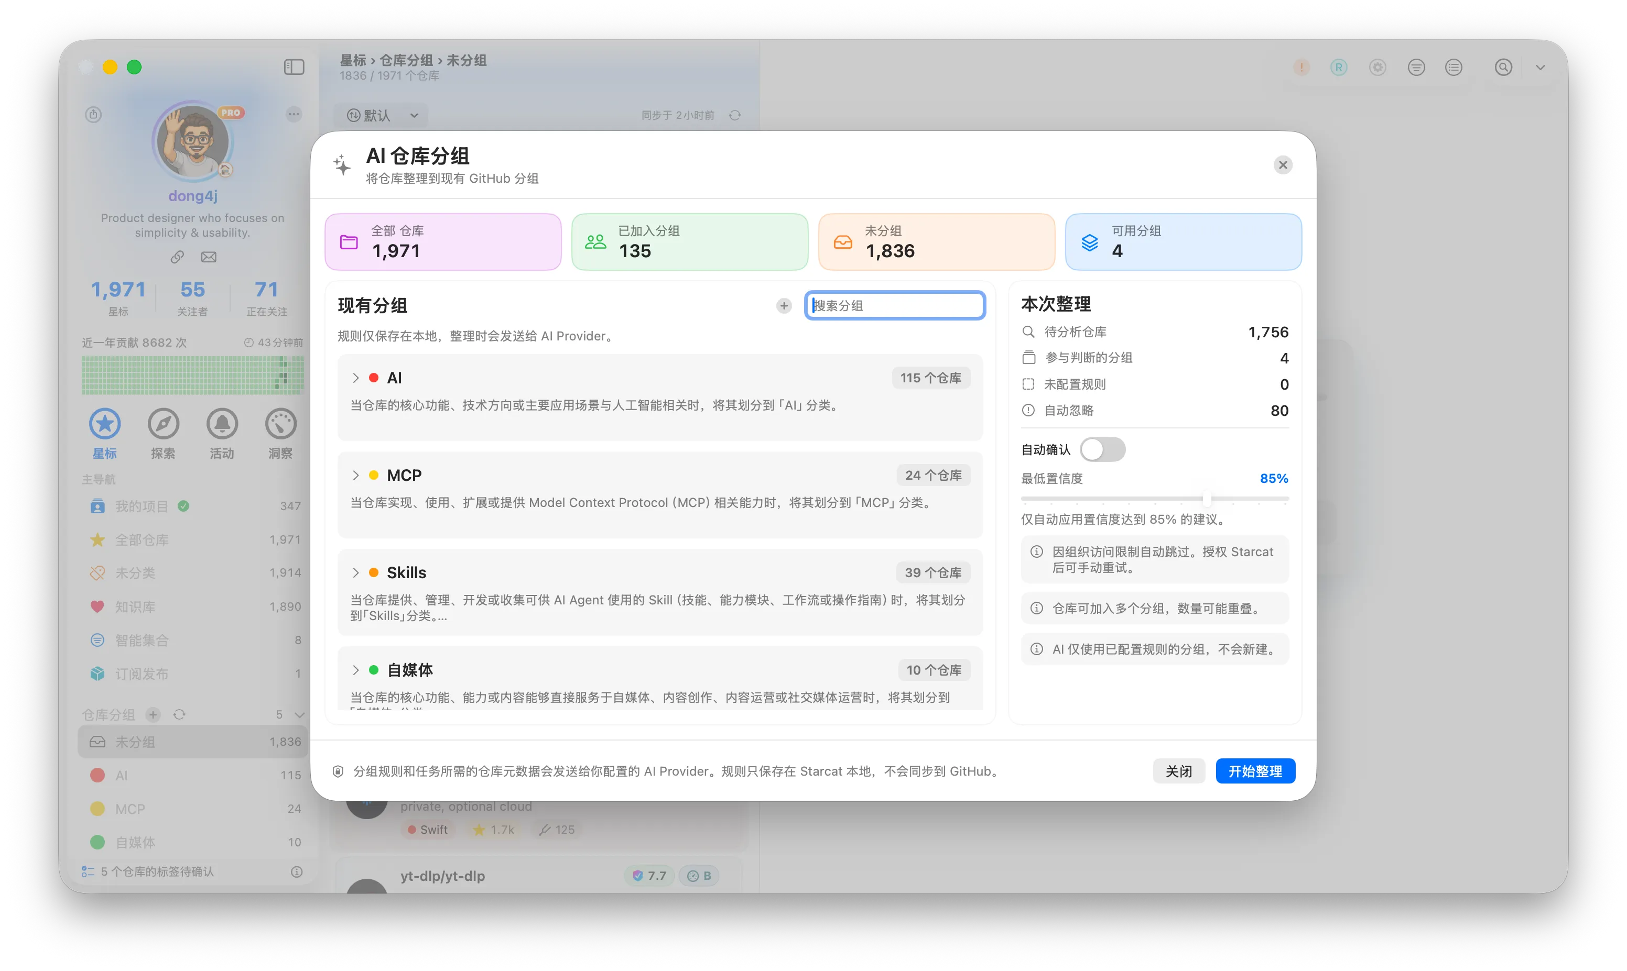This screenshot has width=1627, height=971.
Task: Click the 开始整理 button
Action: pyautogui.click(x=1255, y=771)
